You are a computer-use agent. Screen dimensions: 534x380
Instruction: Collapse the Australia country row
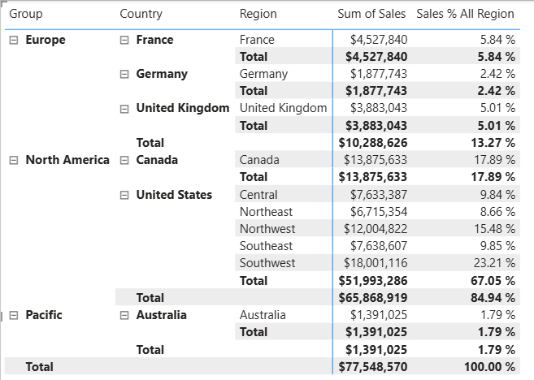point(124,315)
